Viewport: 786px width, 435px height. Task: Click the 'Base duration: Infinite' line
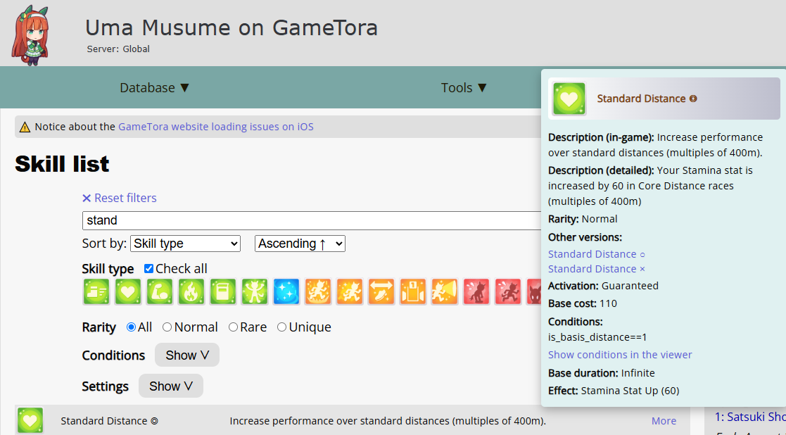pos(602,373)
